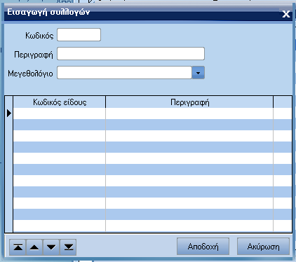Select the Κωδικός είδους column header
The width and height of the screenshot is (296, 262).
click(60, 102)
